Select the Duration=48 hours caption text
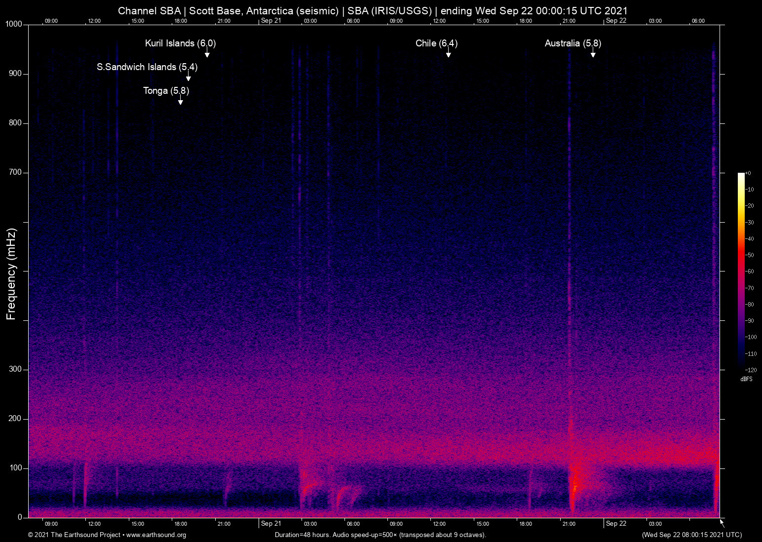The image size is (762, 542). (x=380, y=535)
